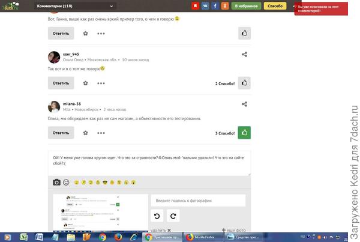Click Спасибо in the top bar

click(275, 6)
